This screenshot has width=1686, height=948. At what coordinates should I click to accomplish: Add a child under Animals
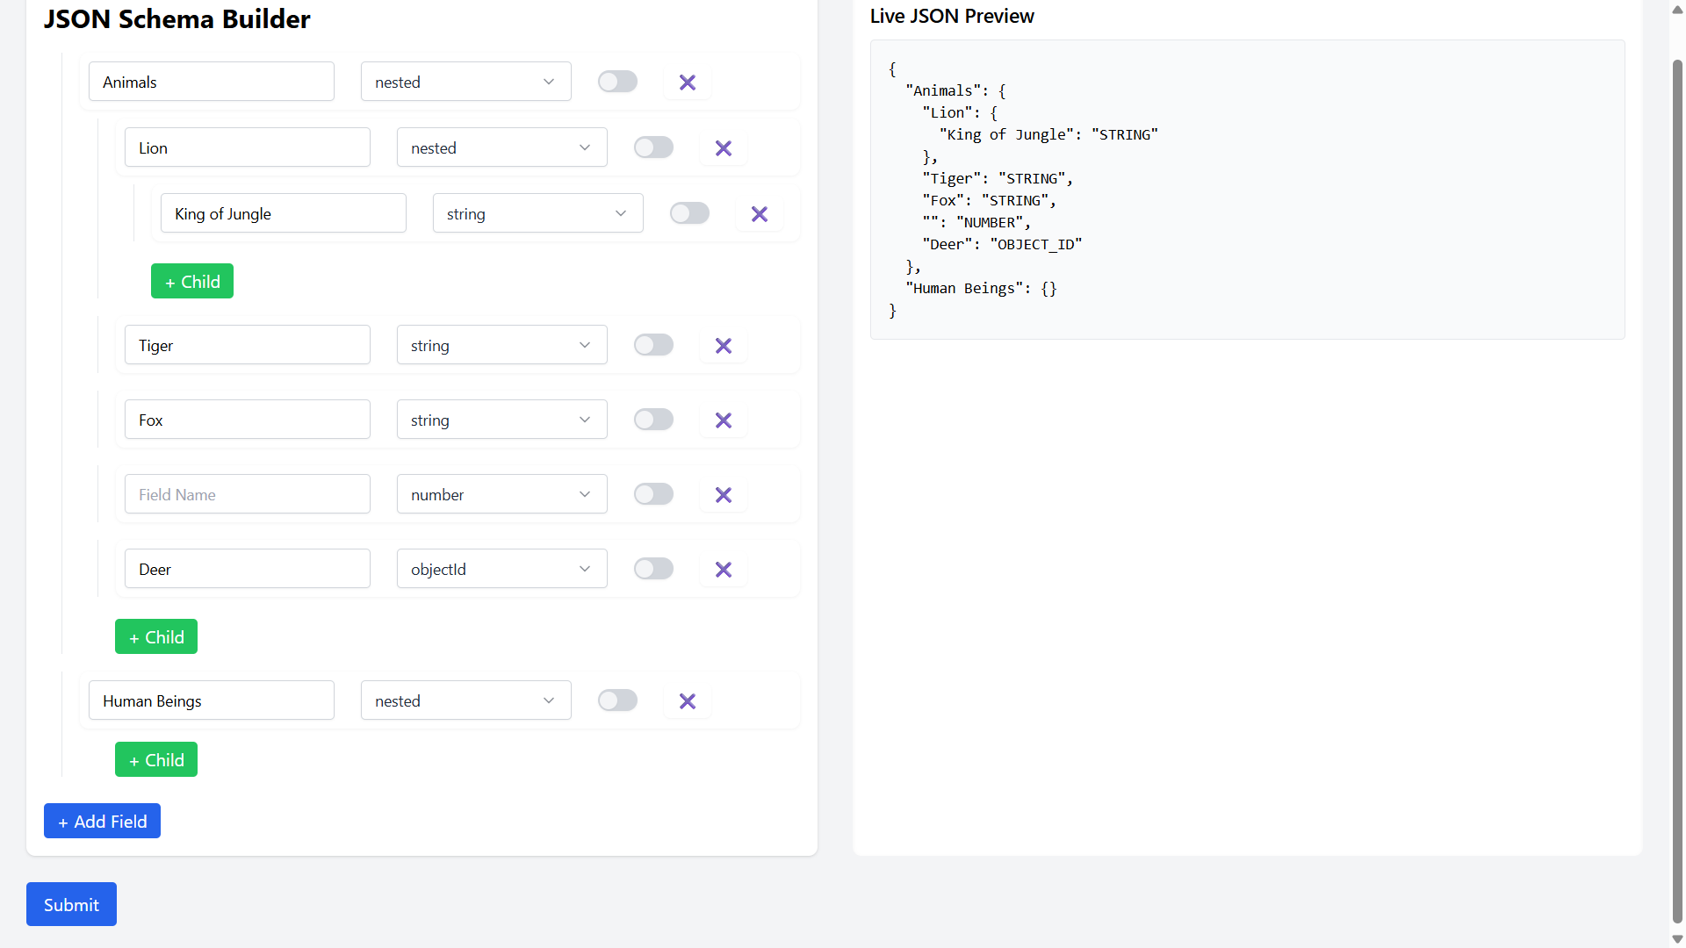[156, 637]
